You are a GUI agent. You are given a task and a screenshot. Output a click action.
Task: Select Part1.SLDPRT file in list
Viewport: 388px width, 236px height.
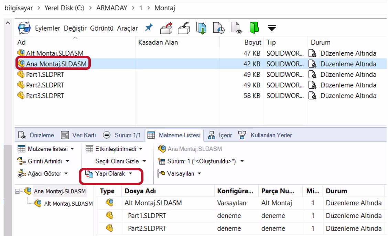tap(45, 74)
